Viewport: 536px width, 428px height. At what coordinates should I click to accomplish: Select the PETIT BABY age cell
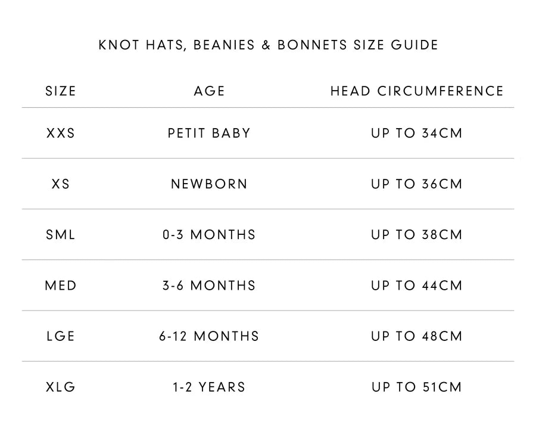click(209, 133)
